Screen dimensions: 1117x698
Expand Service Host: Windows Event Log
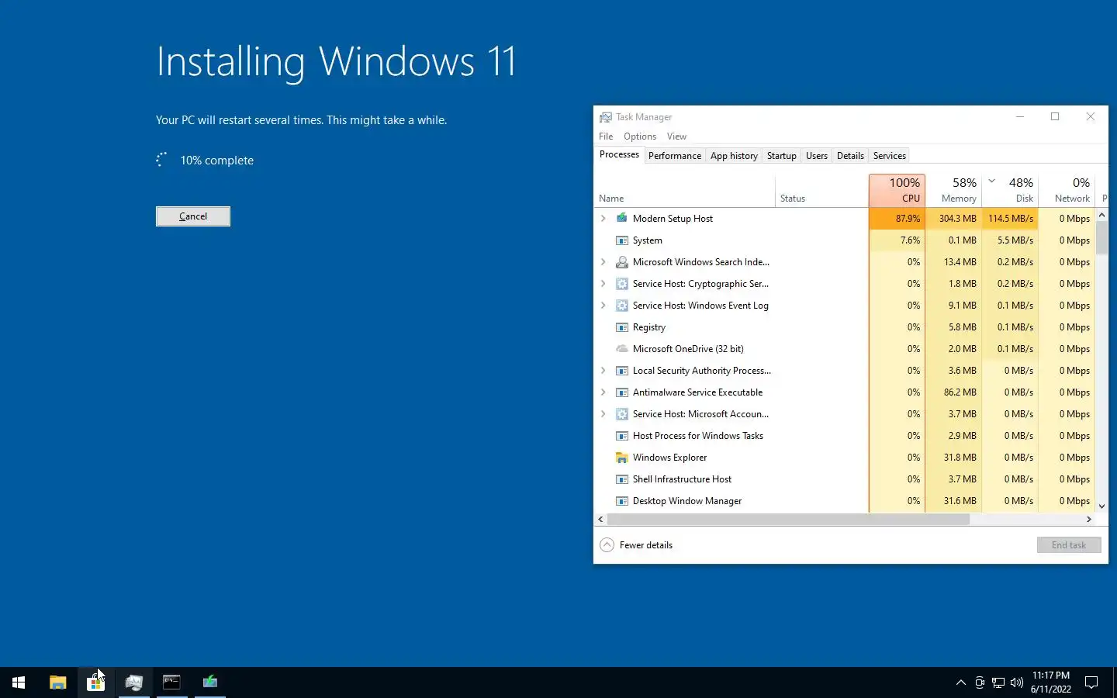pos(603,306)
